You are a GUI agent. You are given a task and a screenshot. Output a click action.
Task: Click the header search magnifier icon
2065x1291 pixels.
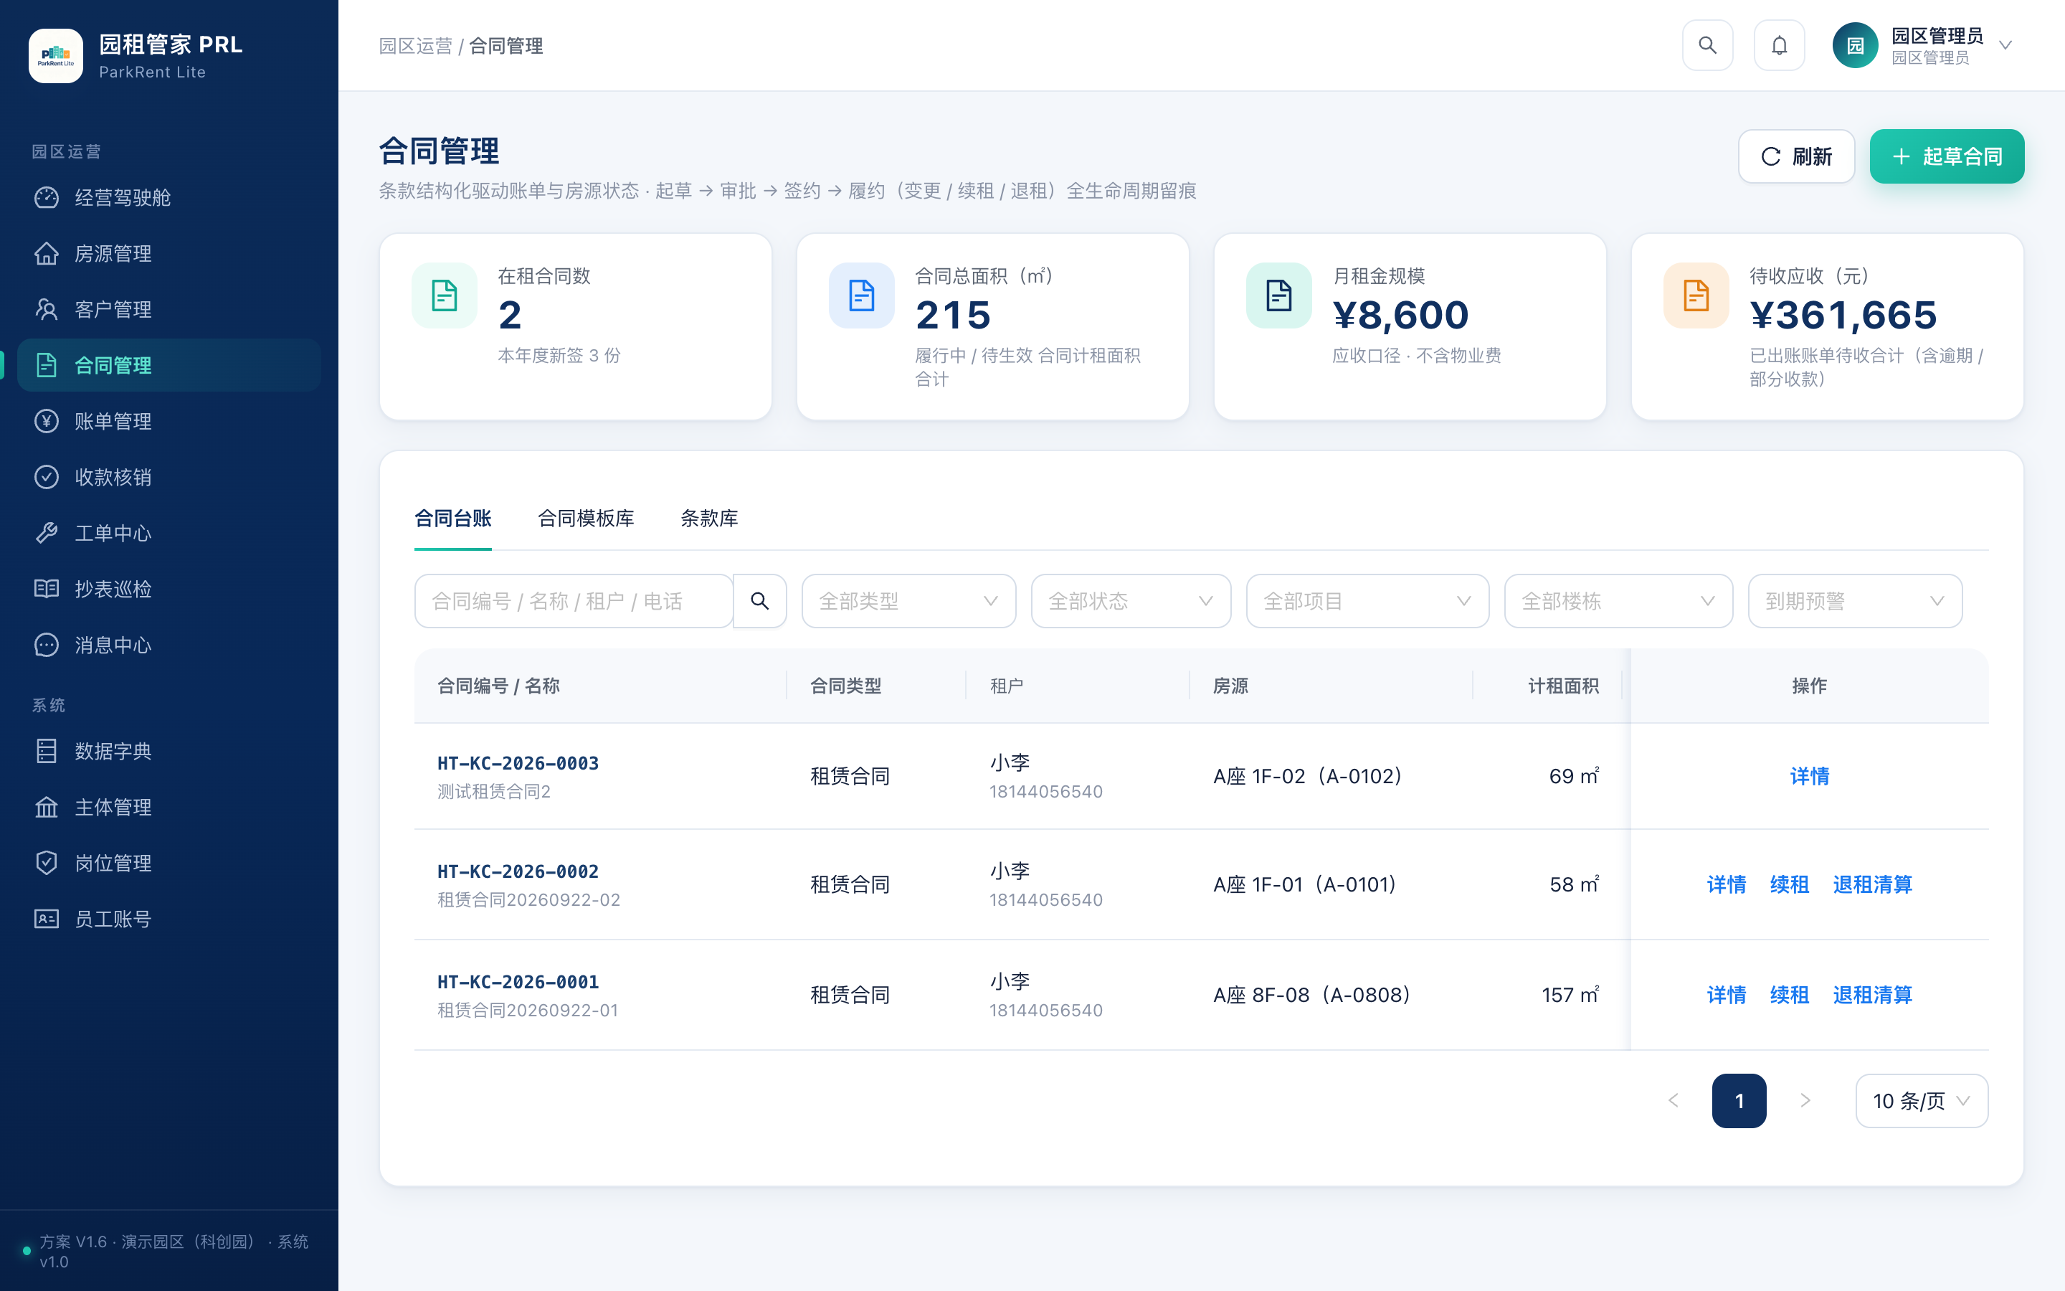pyautogui.click(x=1707, y=45)
